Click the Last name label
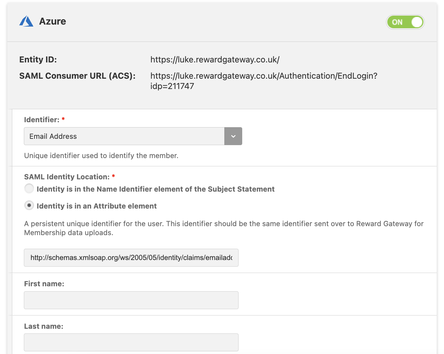 (x=44, y=326)
